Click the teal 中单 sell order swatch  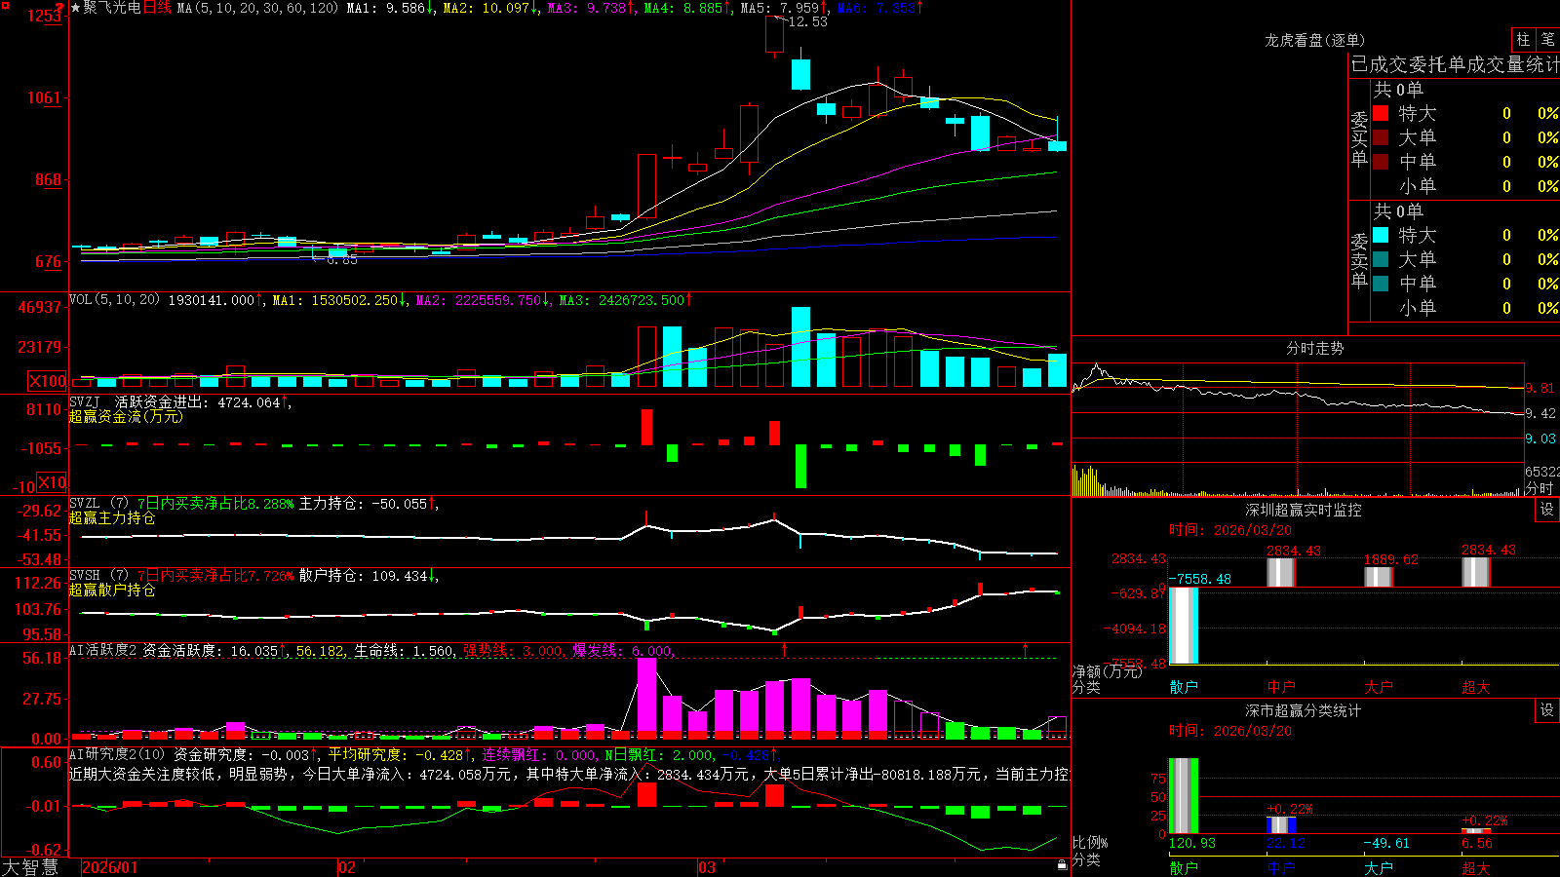(1381, 284)
